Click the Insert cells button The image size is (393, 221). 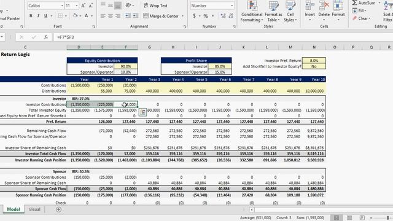309,12
